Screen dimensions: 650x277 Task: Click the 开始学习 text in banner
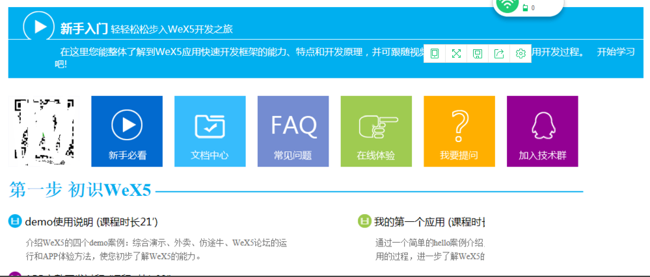(616, 53)
